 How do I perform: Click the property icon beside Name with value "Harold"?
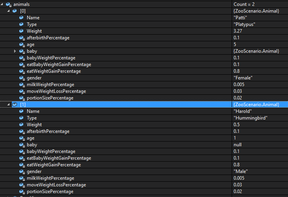click(x=22, y=111)
